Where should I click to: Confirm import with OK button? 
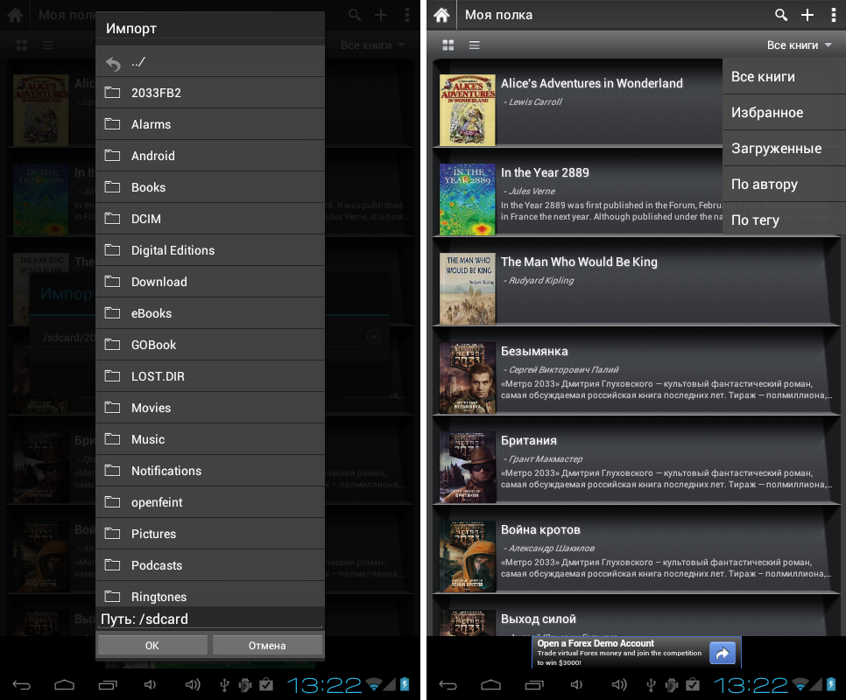[152, 646]
